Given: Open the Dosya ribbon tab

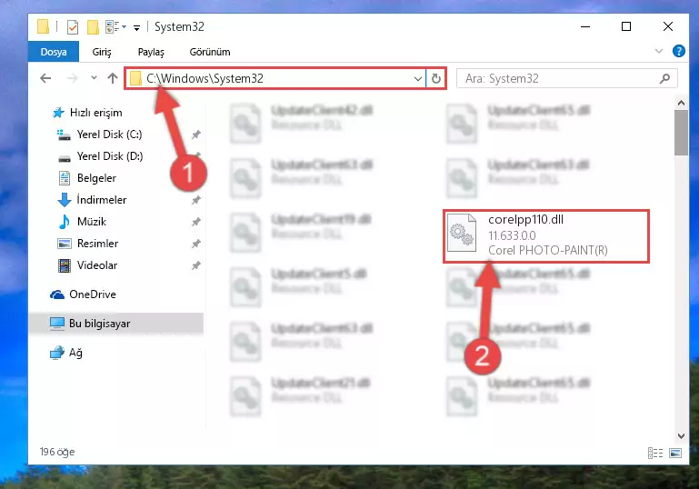Looking at the screenshot, I should click(x=54, y=52).
